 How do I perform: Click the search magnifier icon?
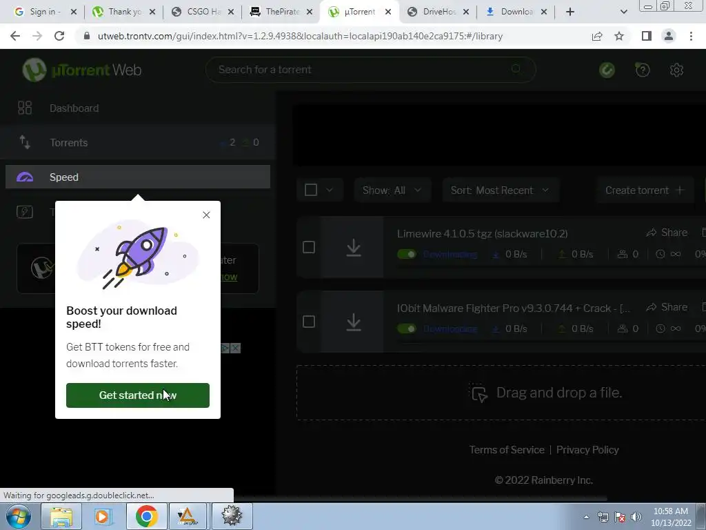point(516,69)
